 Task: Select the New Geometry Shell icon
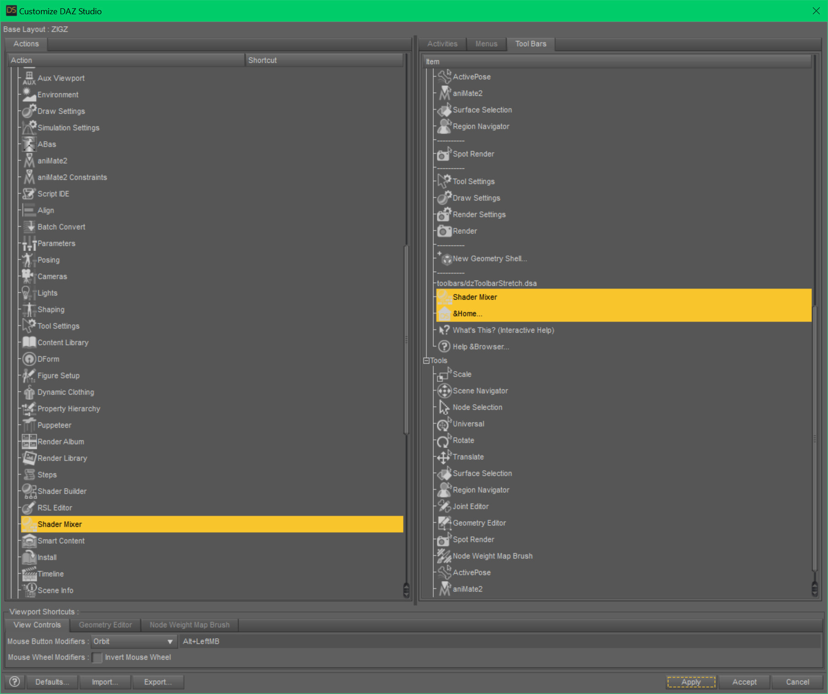pyautogui.click(x=444, y=258)
